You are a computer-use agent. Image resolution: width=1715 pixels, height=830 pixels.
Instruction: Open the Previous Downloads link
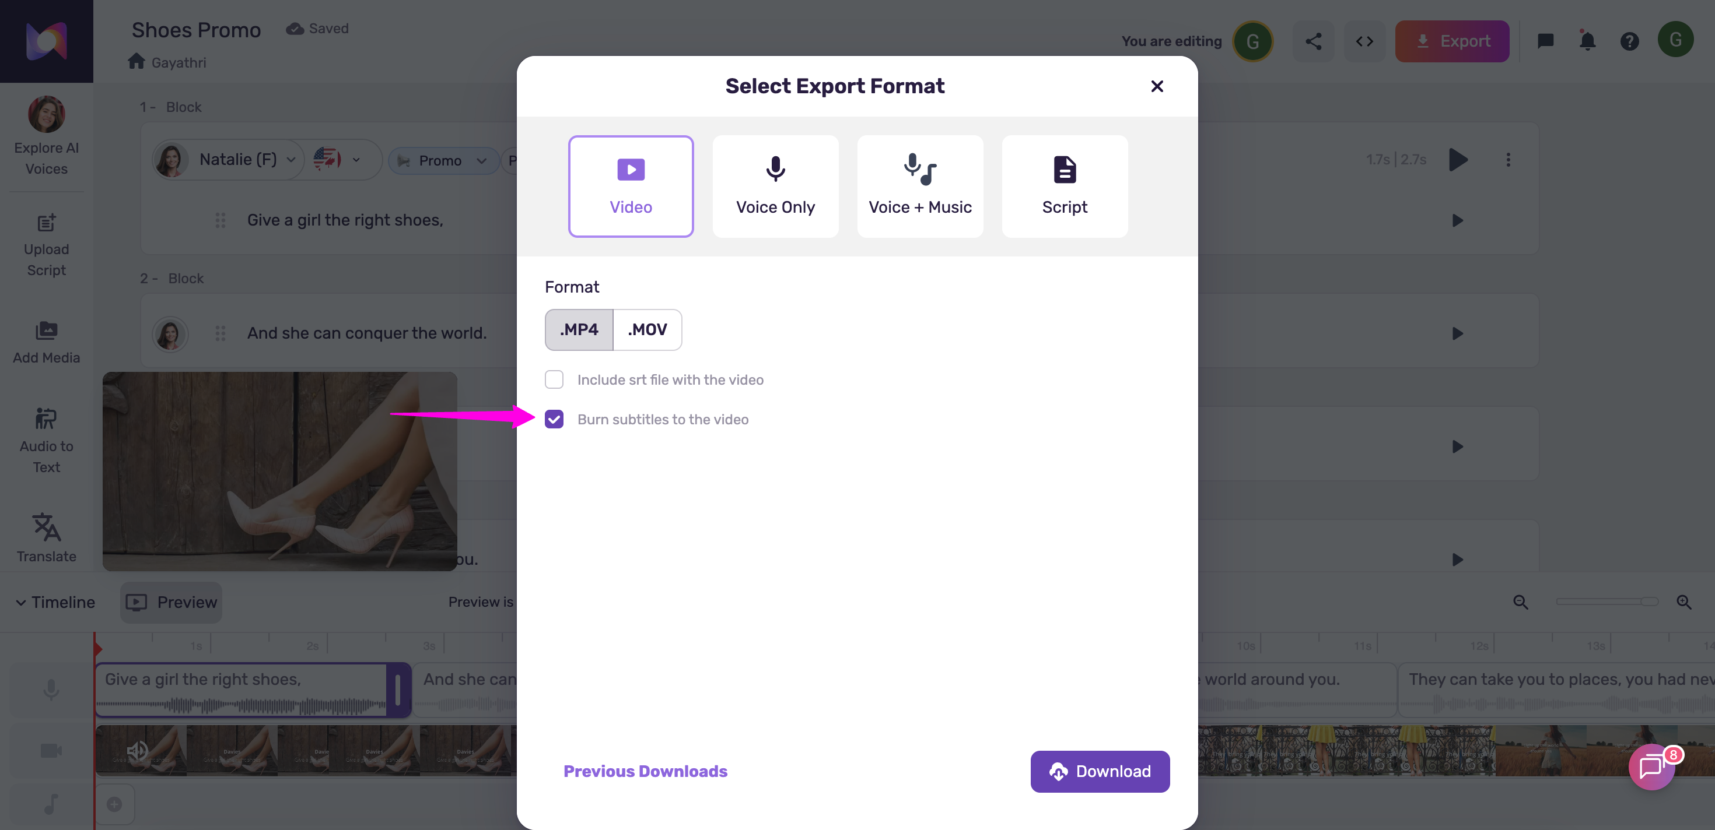pyautogui.click(x=645, y=772)
